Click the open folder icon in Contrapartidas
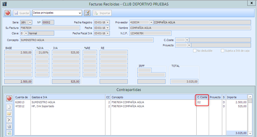This screenshot has height=137, width=257. pyautogui.click(x=9, y=113)
